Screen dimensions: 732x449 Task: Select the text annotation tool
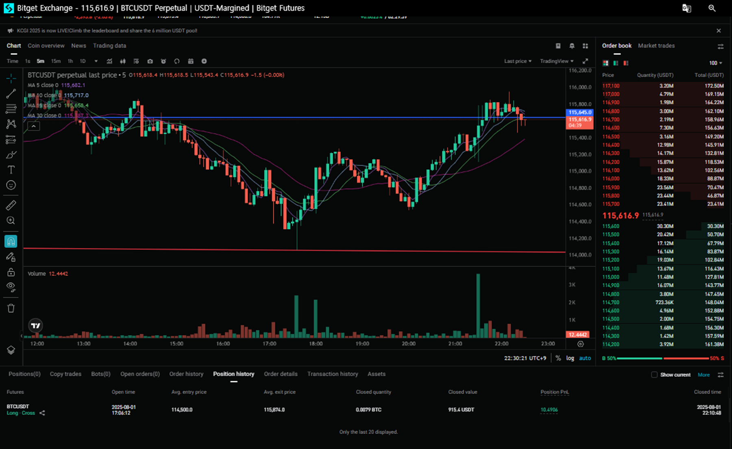pos(11,170)
